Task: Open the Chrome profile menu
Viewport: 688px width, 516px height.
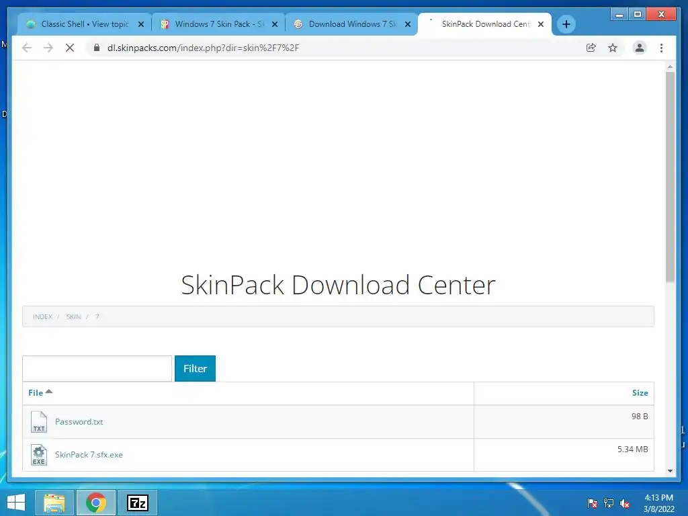Action: (x=640, y=48)
